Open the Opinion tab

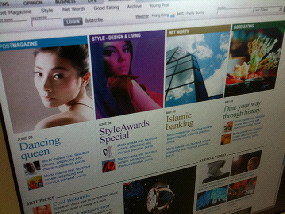tap(34, 2)
